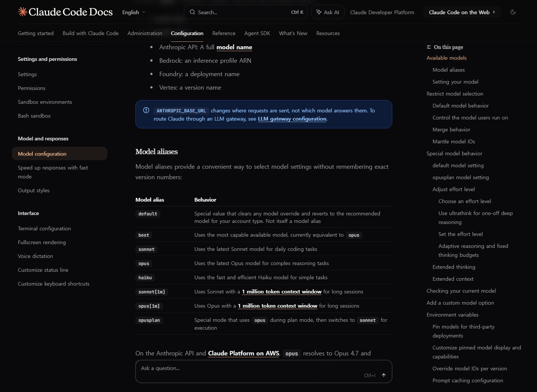Image resolution: width=537 pixels, height=392 pixels.
Task: Open the What's New tab
Action: pos(293,33)
